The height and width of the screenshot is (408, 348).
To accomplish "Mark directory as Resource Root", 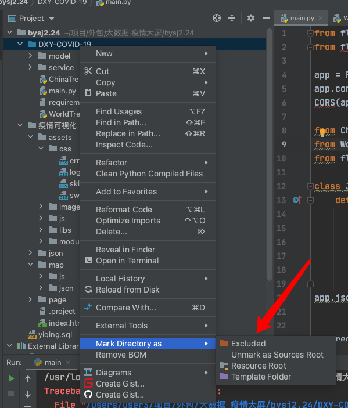I will click(x=275, y=366).
